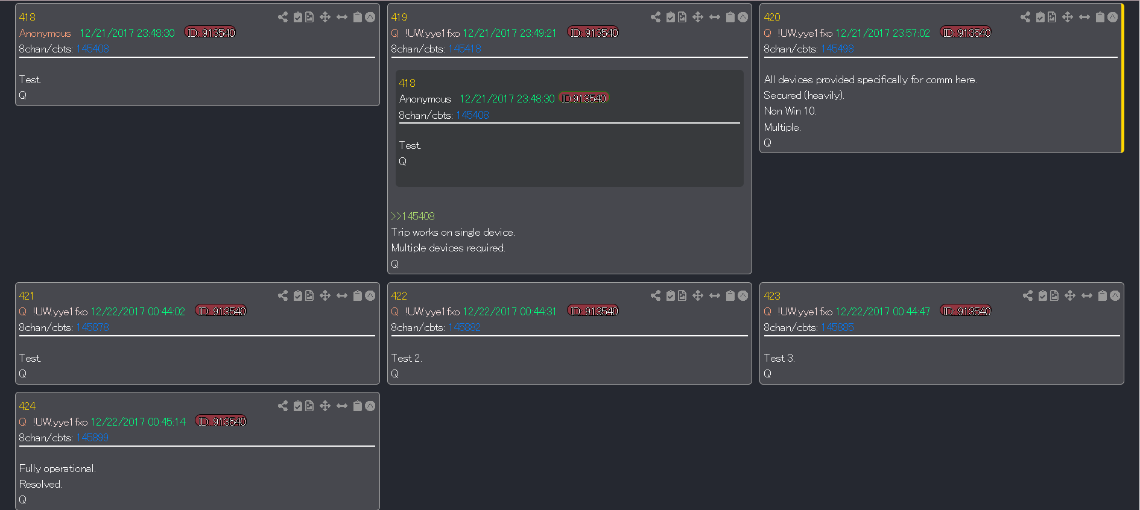This screenshot has height=510, width=1140.
Task: Save post 423 as an image file
Action: coord(1054,295)
